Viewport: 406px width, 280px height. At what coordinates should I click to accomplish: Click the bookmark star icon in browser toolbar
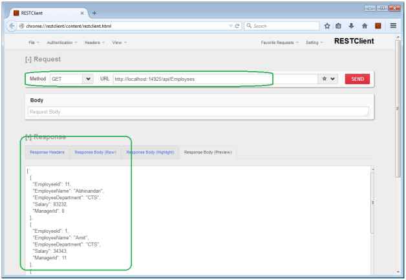click(x=327, y=26)
